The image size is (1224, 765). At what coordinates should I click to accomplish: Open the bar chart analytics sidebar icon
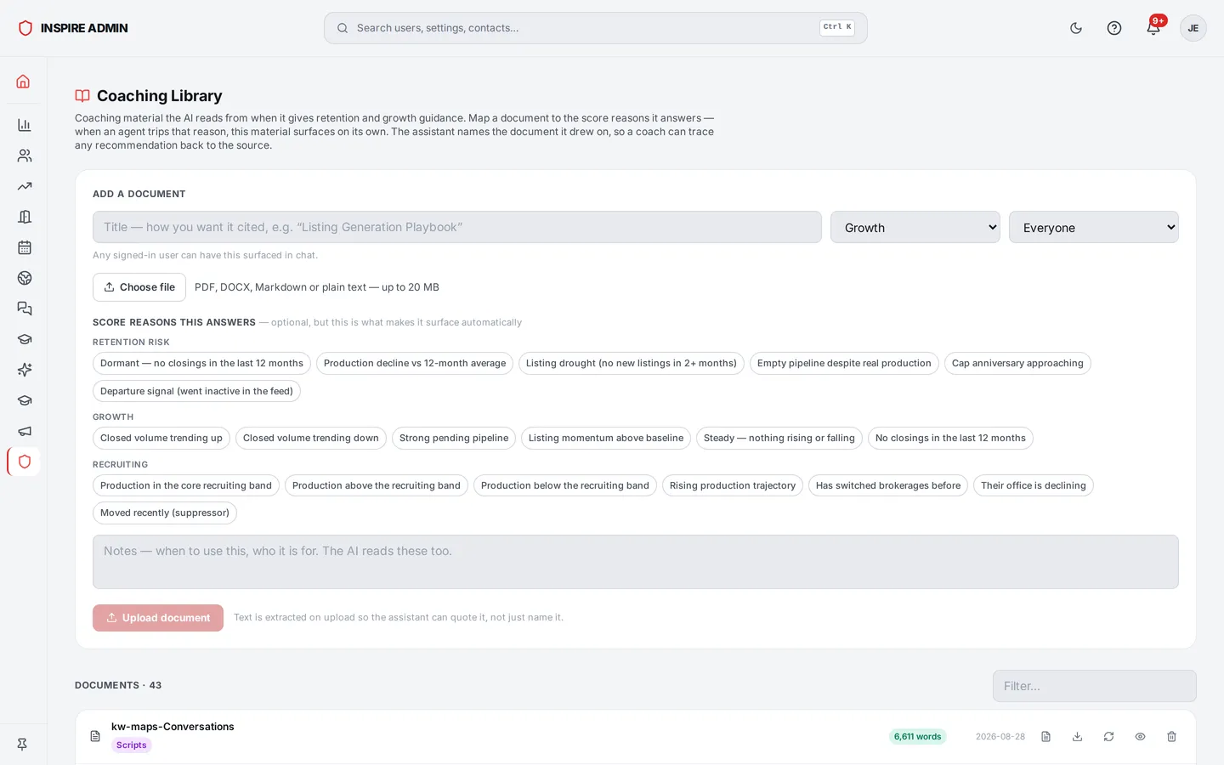point(24,125)
